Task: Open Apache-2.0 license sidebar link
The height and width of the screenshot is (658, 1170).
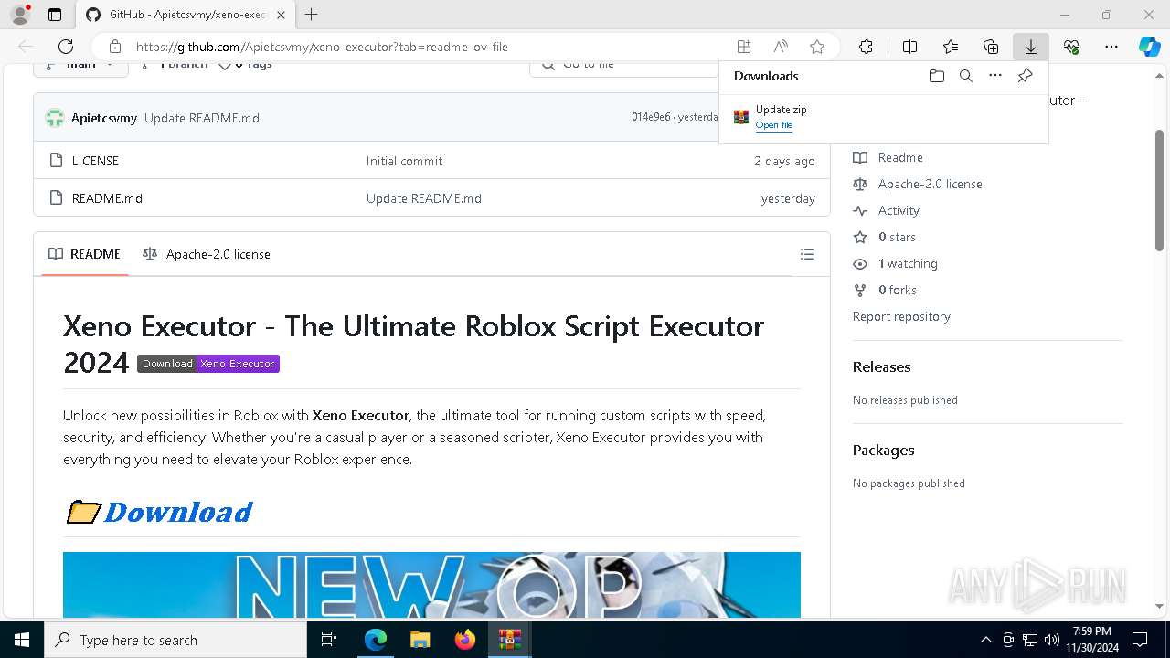Action: point(931,184)
